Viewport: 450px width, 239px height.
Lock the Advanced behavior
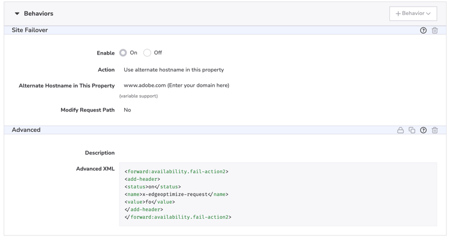(x=400, y=130)
